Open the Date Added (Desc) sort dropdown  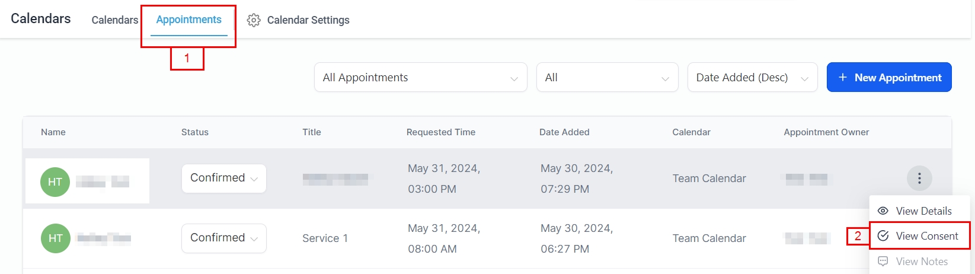point(752,78)
